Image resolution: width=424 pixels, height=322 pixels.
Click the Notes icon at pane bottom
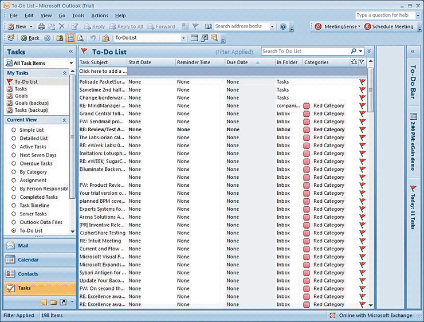[44, 302]
